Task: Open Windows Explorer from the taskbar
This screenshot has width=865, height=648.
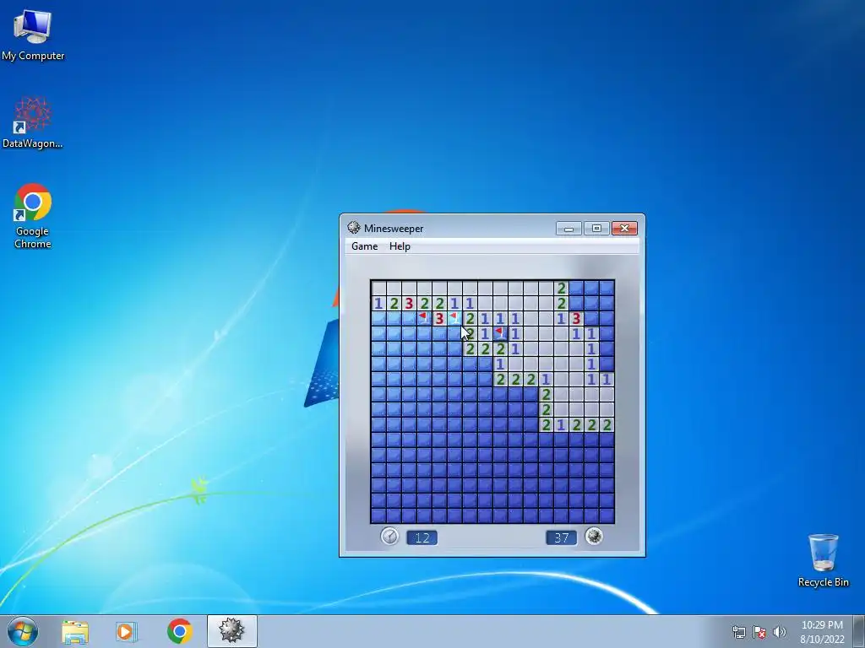Action: (75, 631)
